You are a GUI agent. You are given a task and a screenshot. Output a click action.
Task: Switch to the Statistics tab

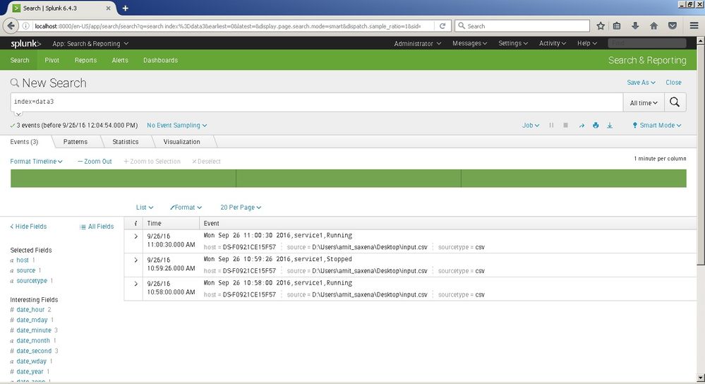pyautogui.click(x=126, y=142)
